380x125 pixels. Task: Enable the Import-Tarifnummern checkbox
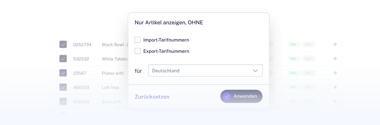[138, 40]
